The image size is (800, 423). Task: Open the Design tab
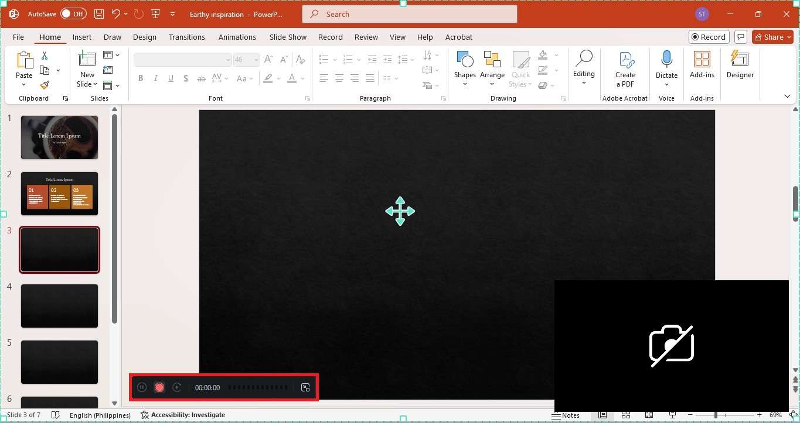point(144,37)
